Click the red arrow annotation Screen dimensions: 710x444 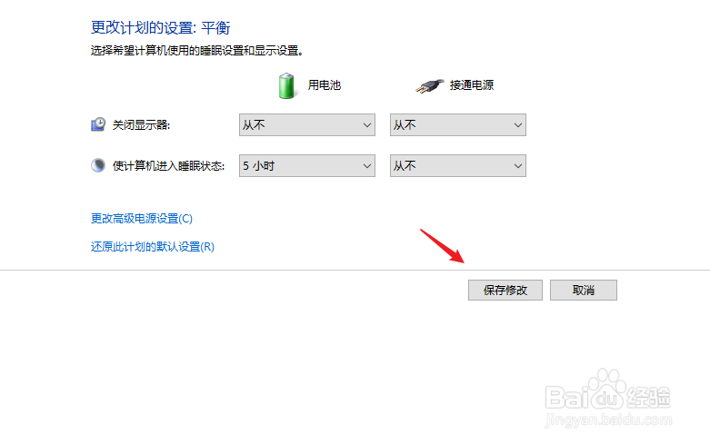tap(443, 246)
